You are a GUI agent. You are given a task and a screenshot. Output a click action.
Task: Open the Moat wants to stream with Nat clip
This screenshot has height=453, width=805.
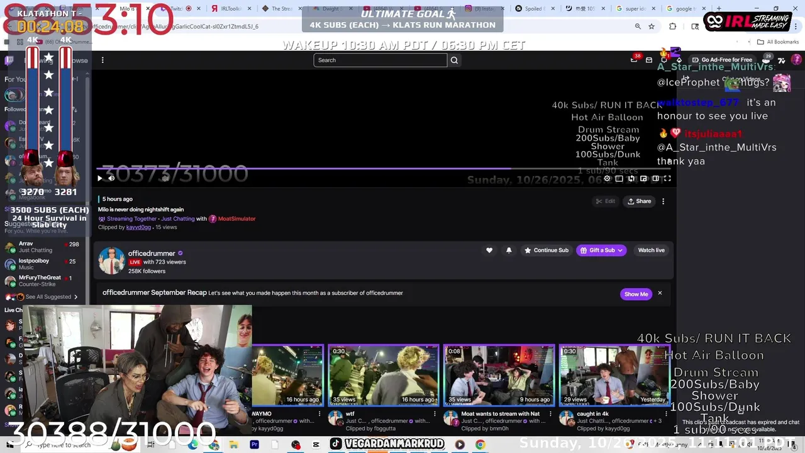(x=499, y=376)
